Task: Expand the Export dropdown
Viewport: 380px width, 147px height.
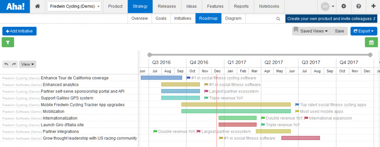Action: click(364, 31)
